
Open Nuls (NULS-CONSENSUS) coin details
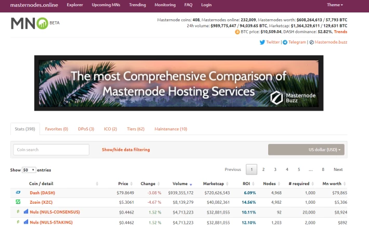55,212
